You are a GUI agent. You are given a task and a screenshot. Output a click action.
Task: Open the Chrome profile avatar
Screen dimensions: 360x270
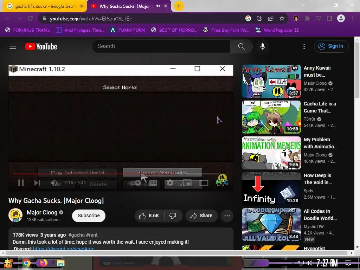click(x=341, y=18)
